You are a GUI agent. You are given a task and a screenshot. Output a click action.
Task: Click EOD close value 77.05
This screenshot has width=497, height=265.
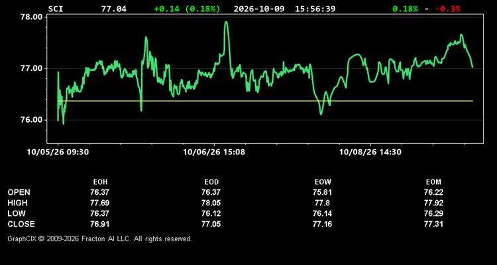(211, 224)
